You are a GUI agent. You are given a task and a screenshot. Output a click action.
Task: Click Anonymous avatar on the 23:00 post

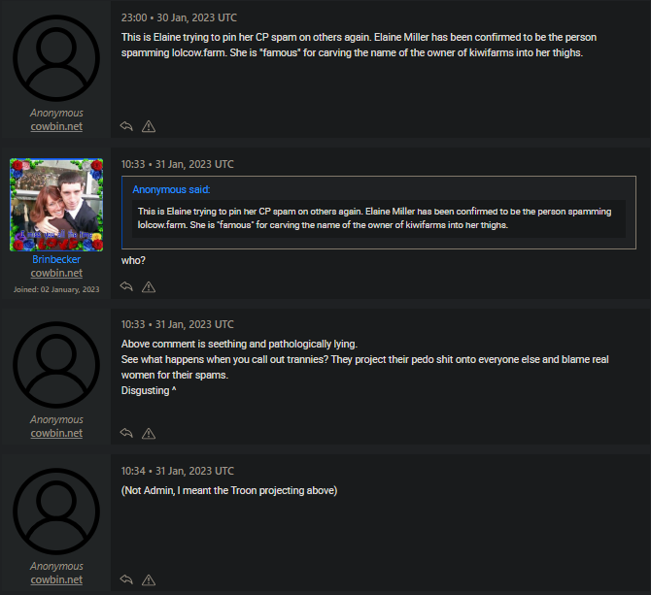[56, 55]
